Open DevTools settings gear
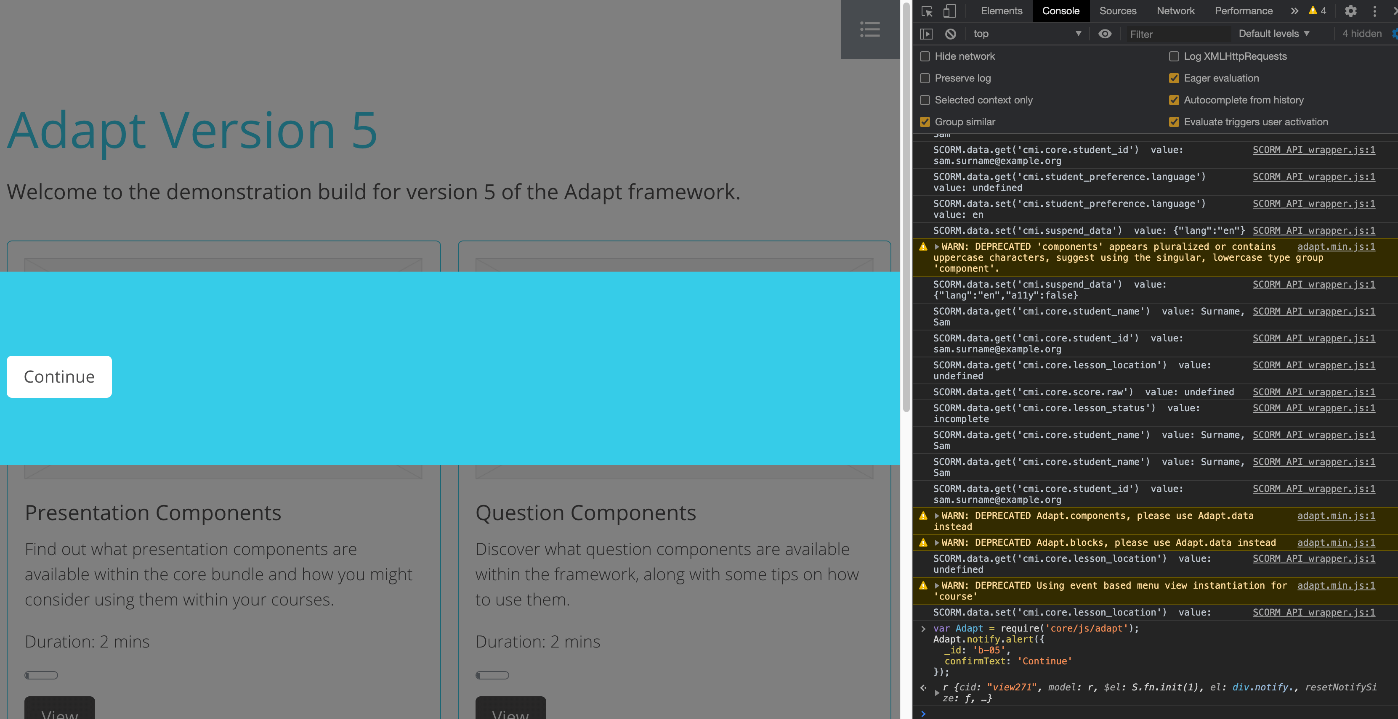The height and width of the screenshot is (719, 1398). [x=1350, y=11]
